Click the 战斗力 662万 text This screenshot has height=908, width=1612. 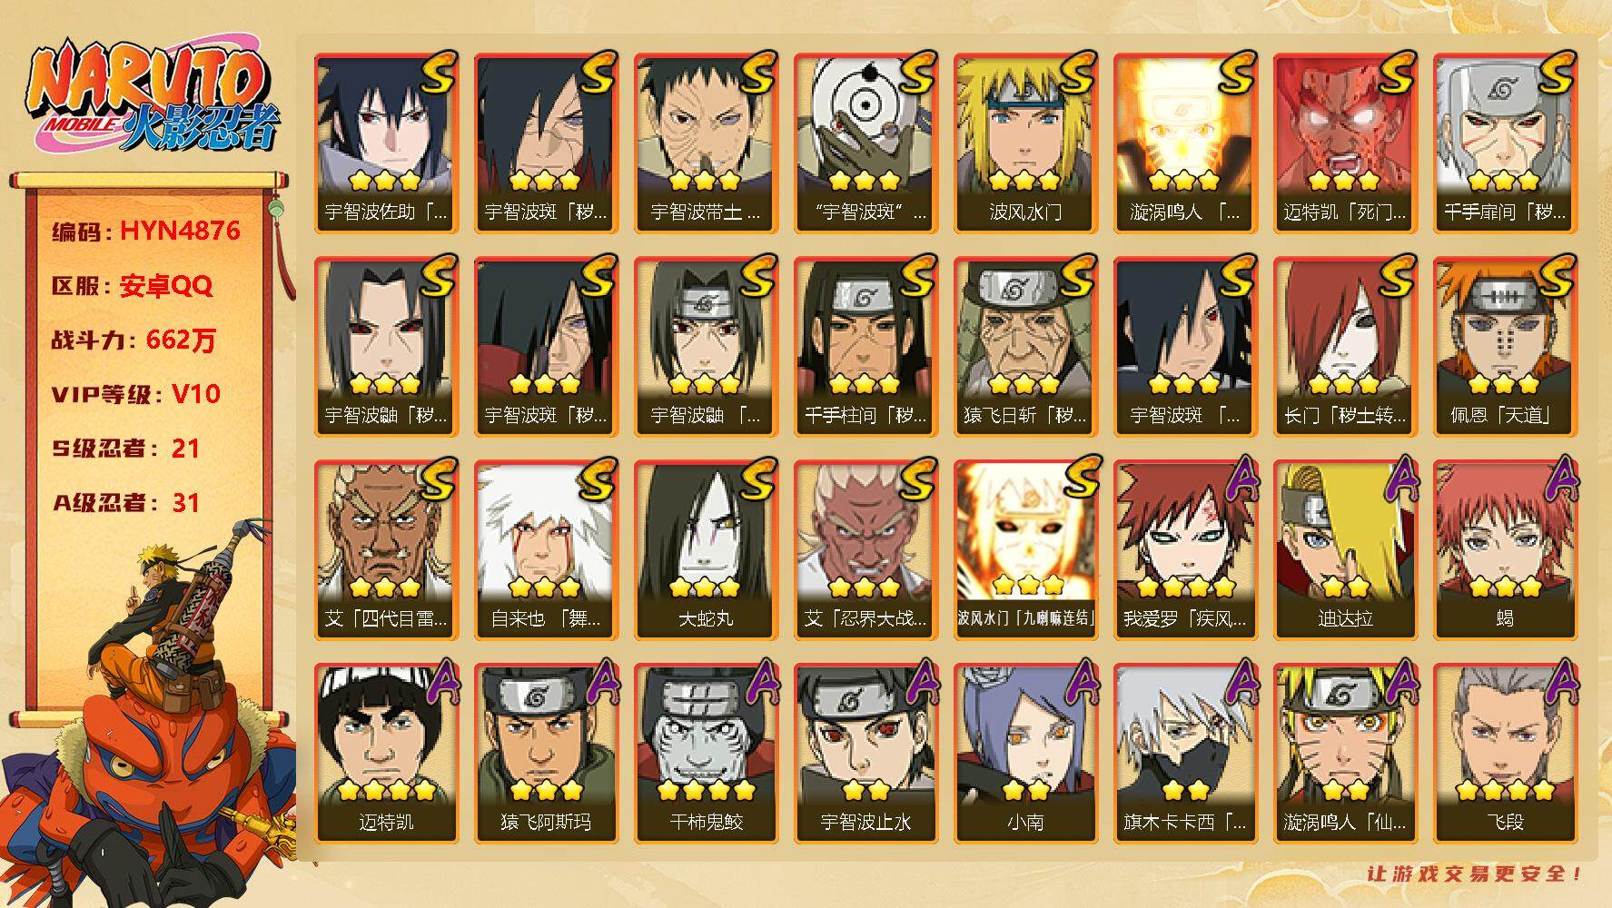click(134, 340)
